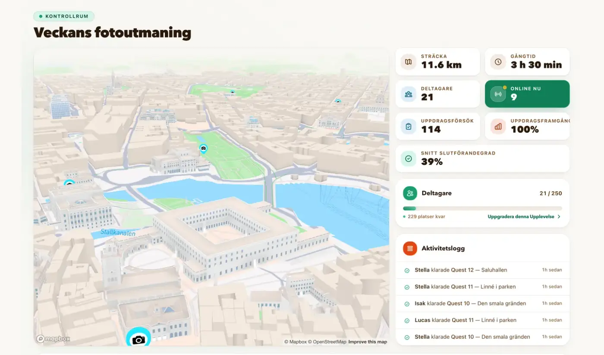604x355 pixels.
Task: Select the camera pin in the green park
Action: [x=203, y=149]
